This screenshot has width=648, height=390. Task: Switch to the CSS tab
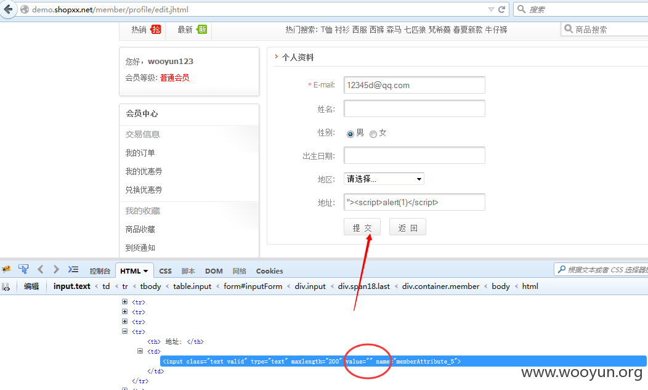point(165,271)
